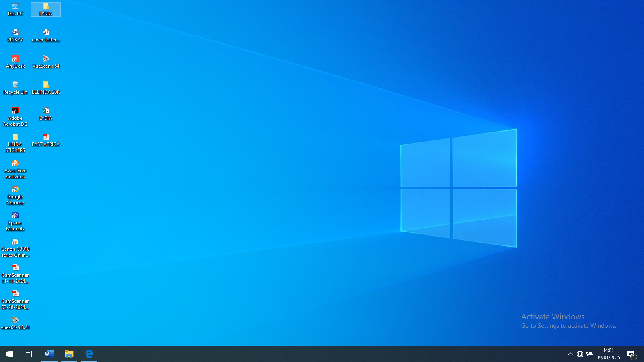This screenshot has height=362, width=644.
Task: Open Task View from the taskbar
Action: pyautogui.click(x=29, y=354)
